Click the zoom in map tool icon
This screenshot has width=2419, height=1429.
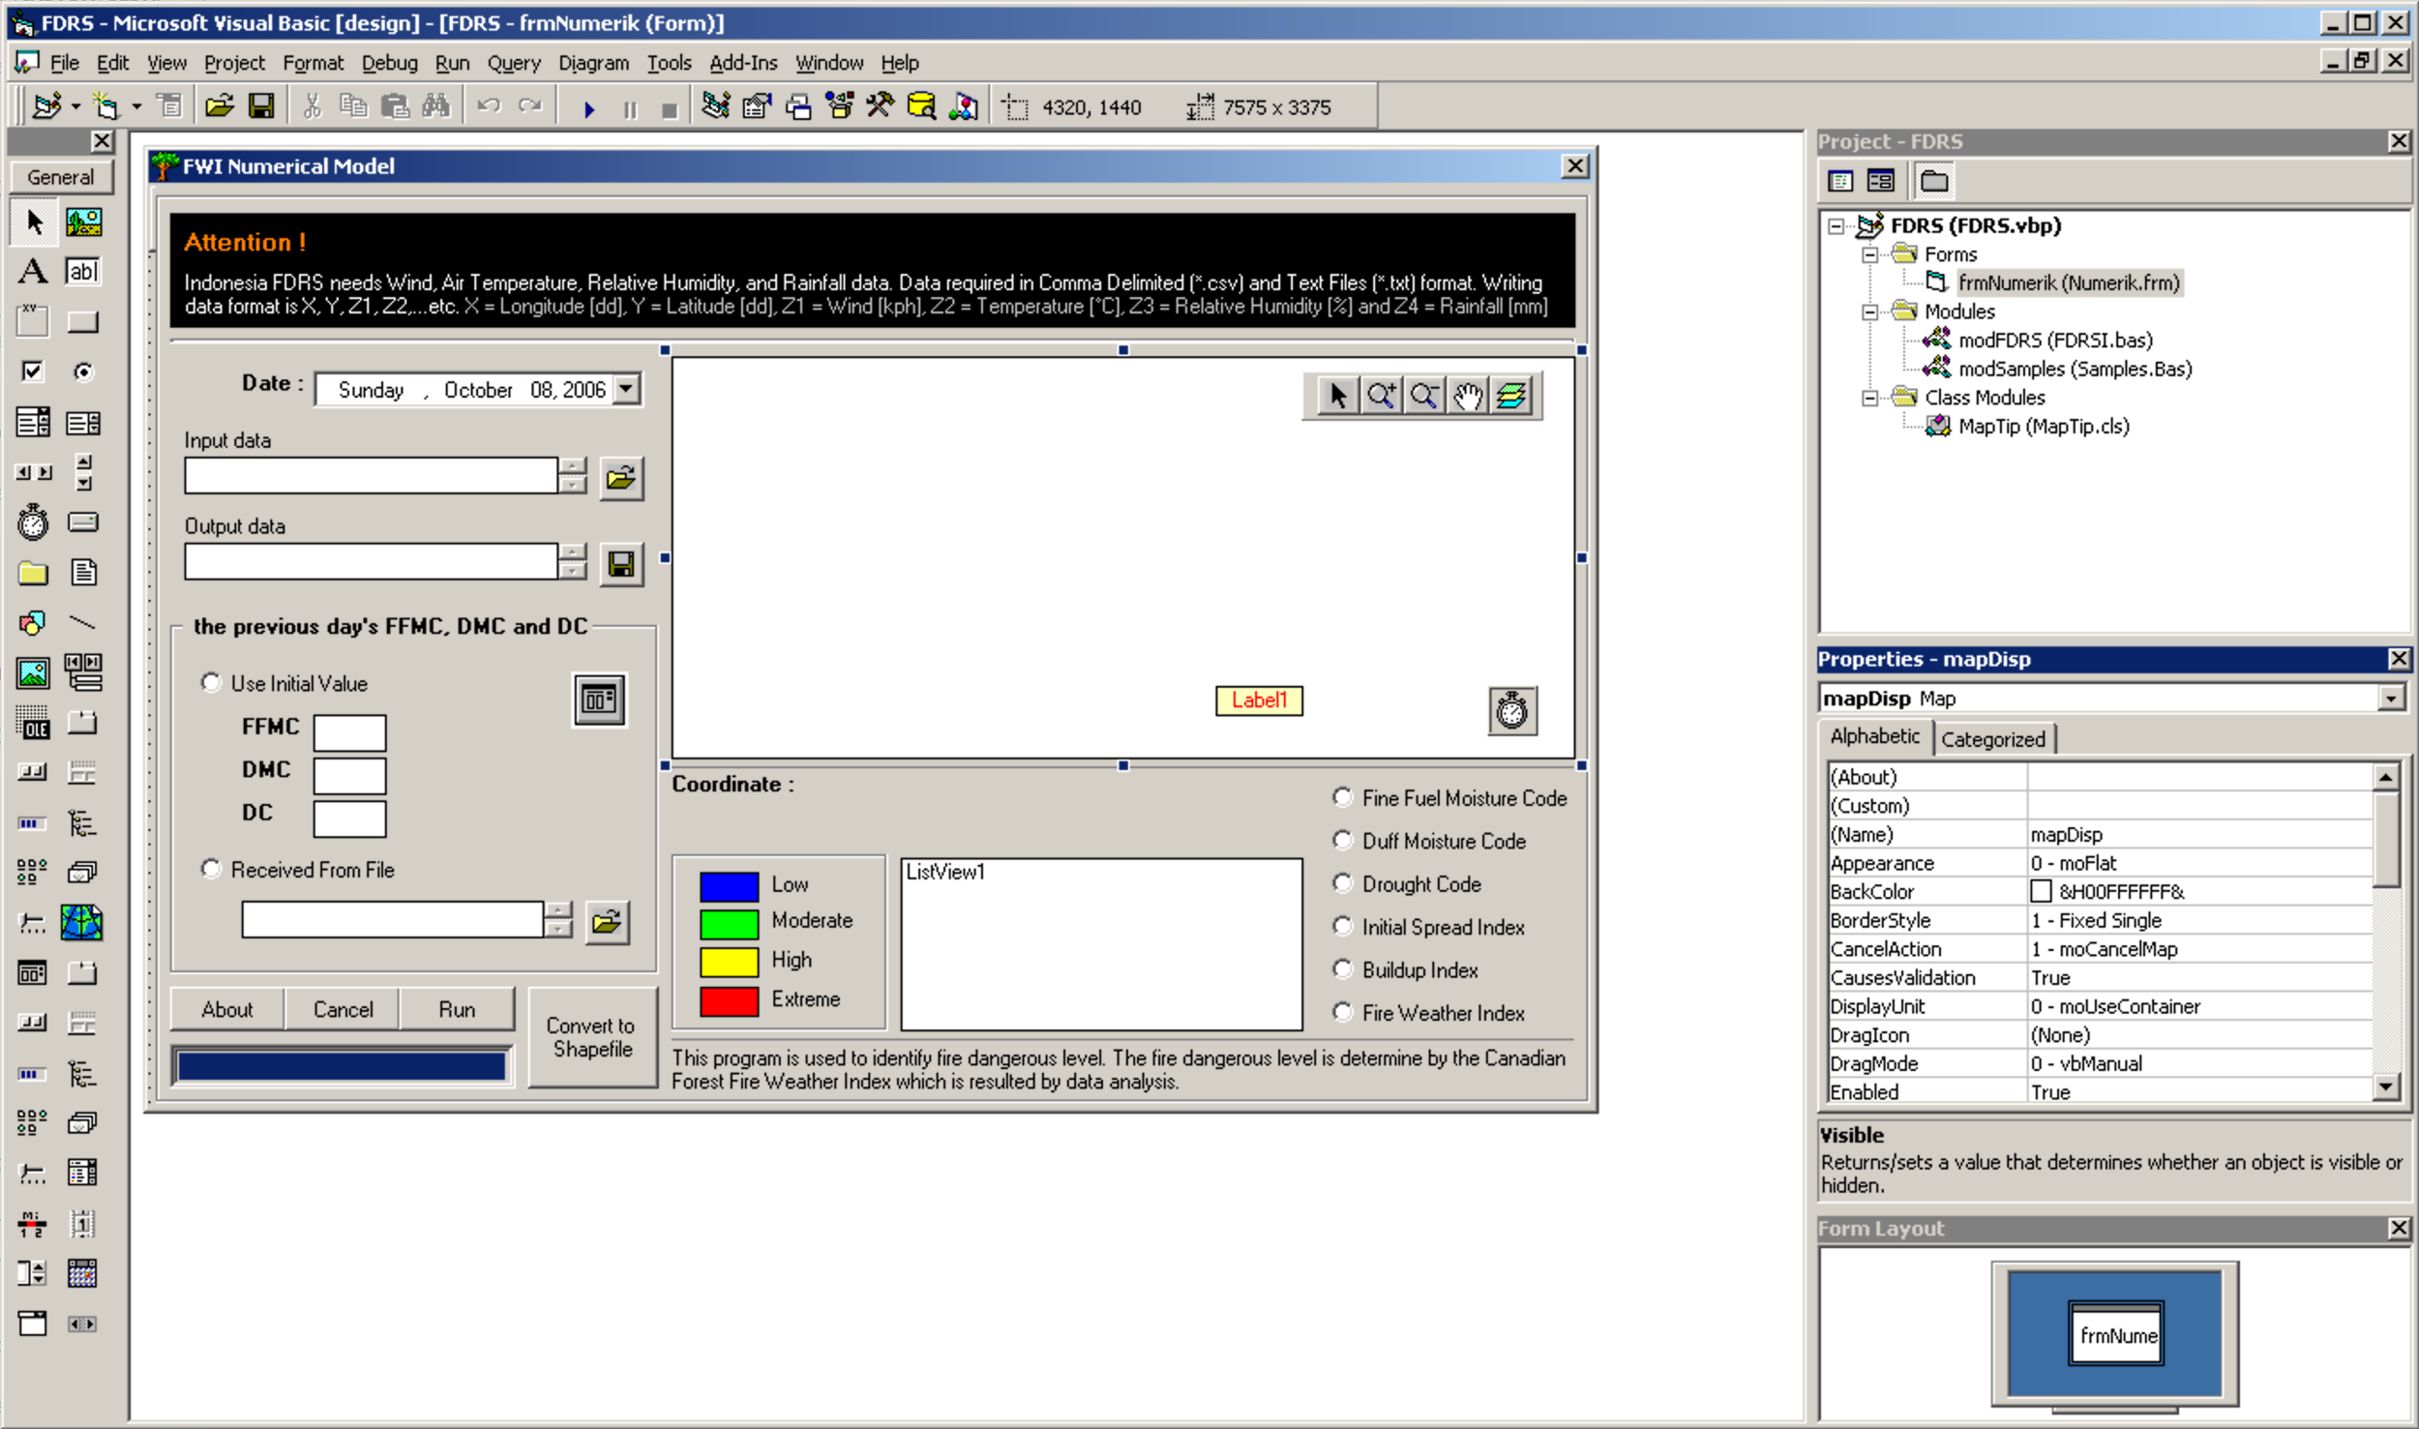point(1381,396)
